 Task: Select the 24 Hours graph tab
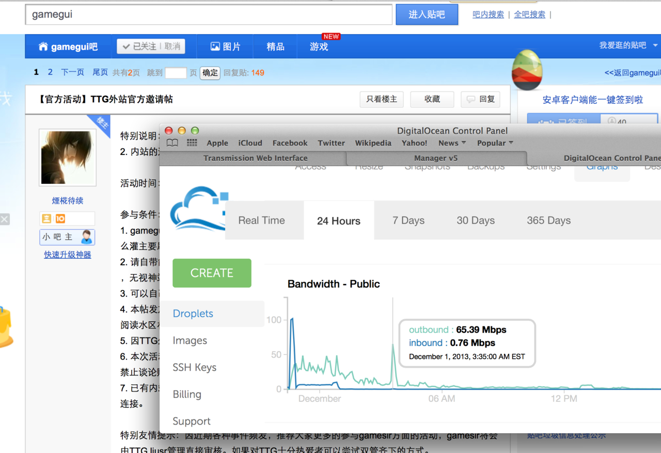[x=339, y=221]
